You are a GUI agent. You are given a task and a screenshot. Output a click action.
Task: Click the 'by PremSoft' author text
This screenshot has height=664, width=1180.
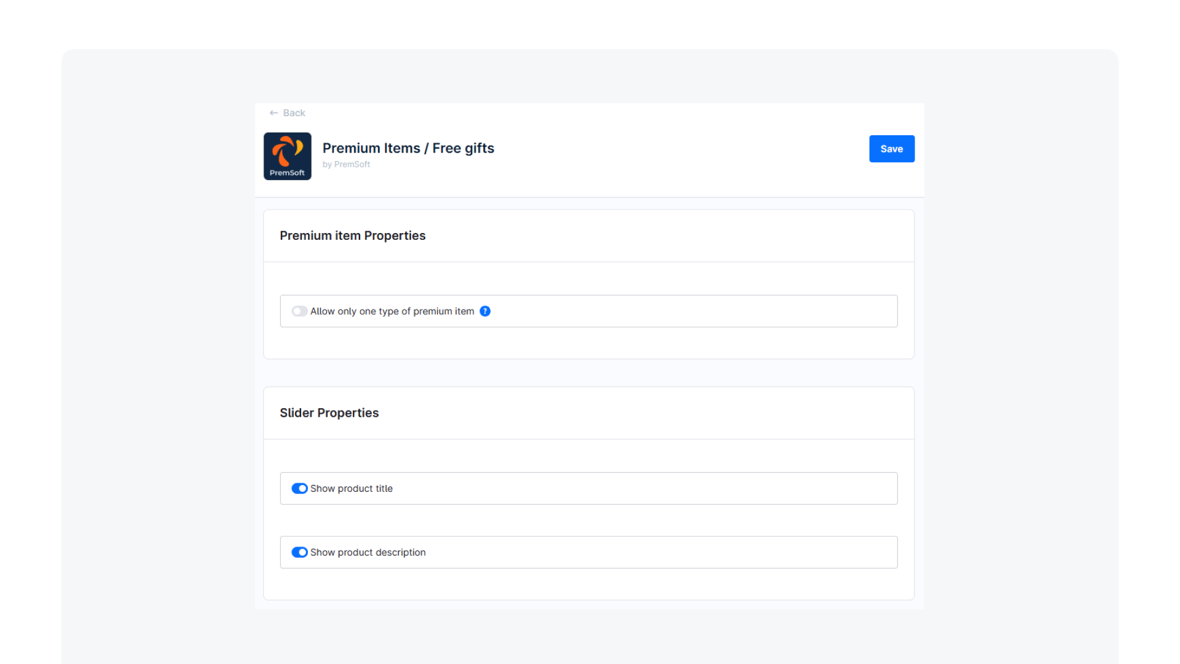coord(346,164)
